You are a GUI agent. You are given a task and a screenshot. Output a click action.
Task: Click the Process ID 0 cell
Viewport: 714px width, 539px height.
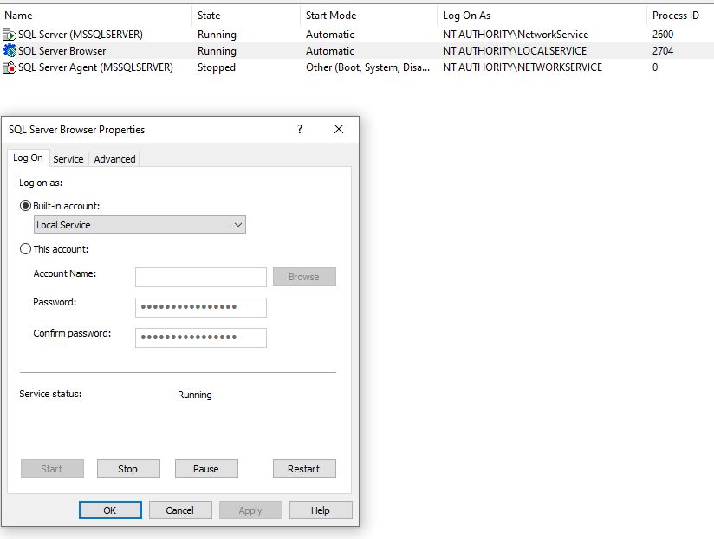[655, 67]
